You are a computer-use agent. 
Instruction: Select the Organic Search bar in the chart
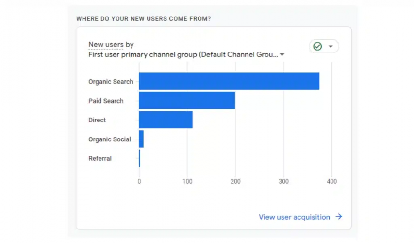point(229,81)
